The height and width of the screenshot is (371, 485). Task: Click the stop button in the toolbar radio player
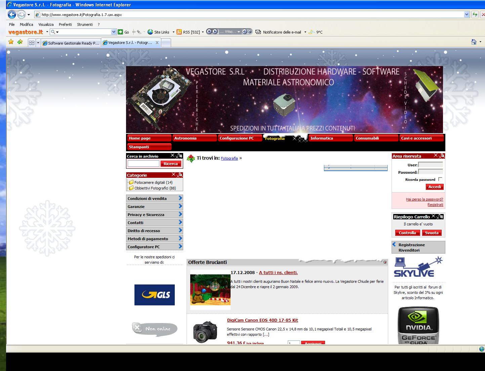209,32
